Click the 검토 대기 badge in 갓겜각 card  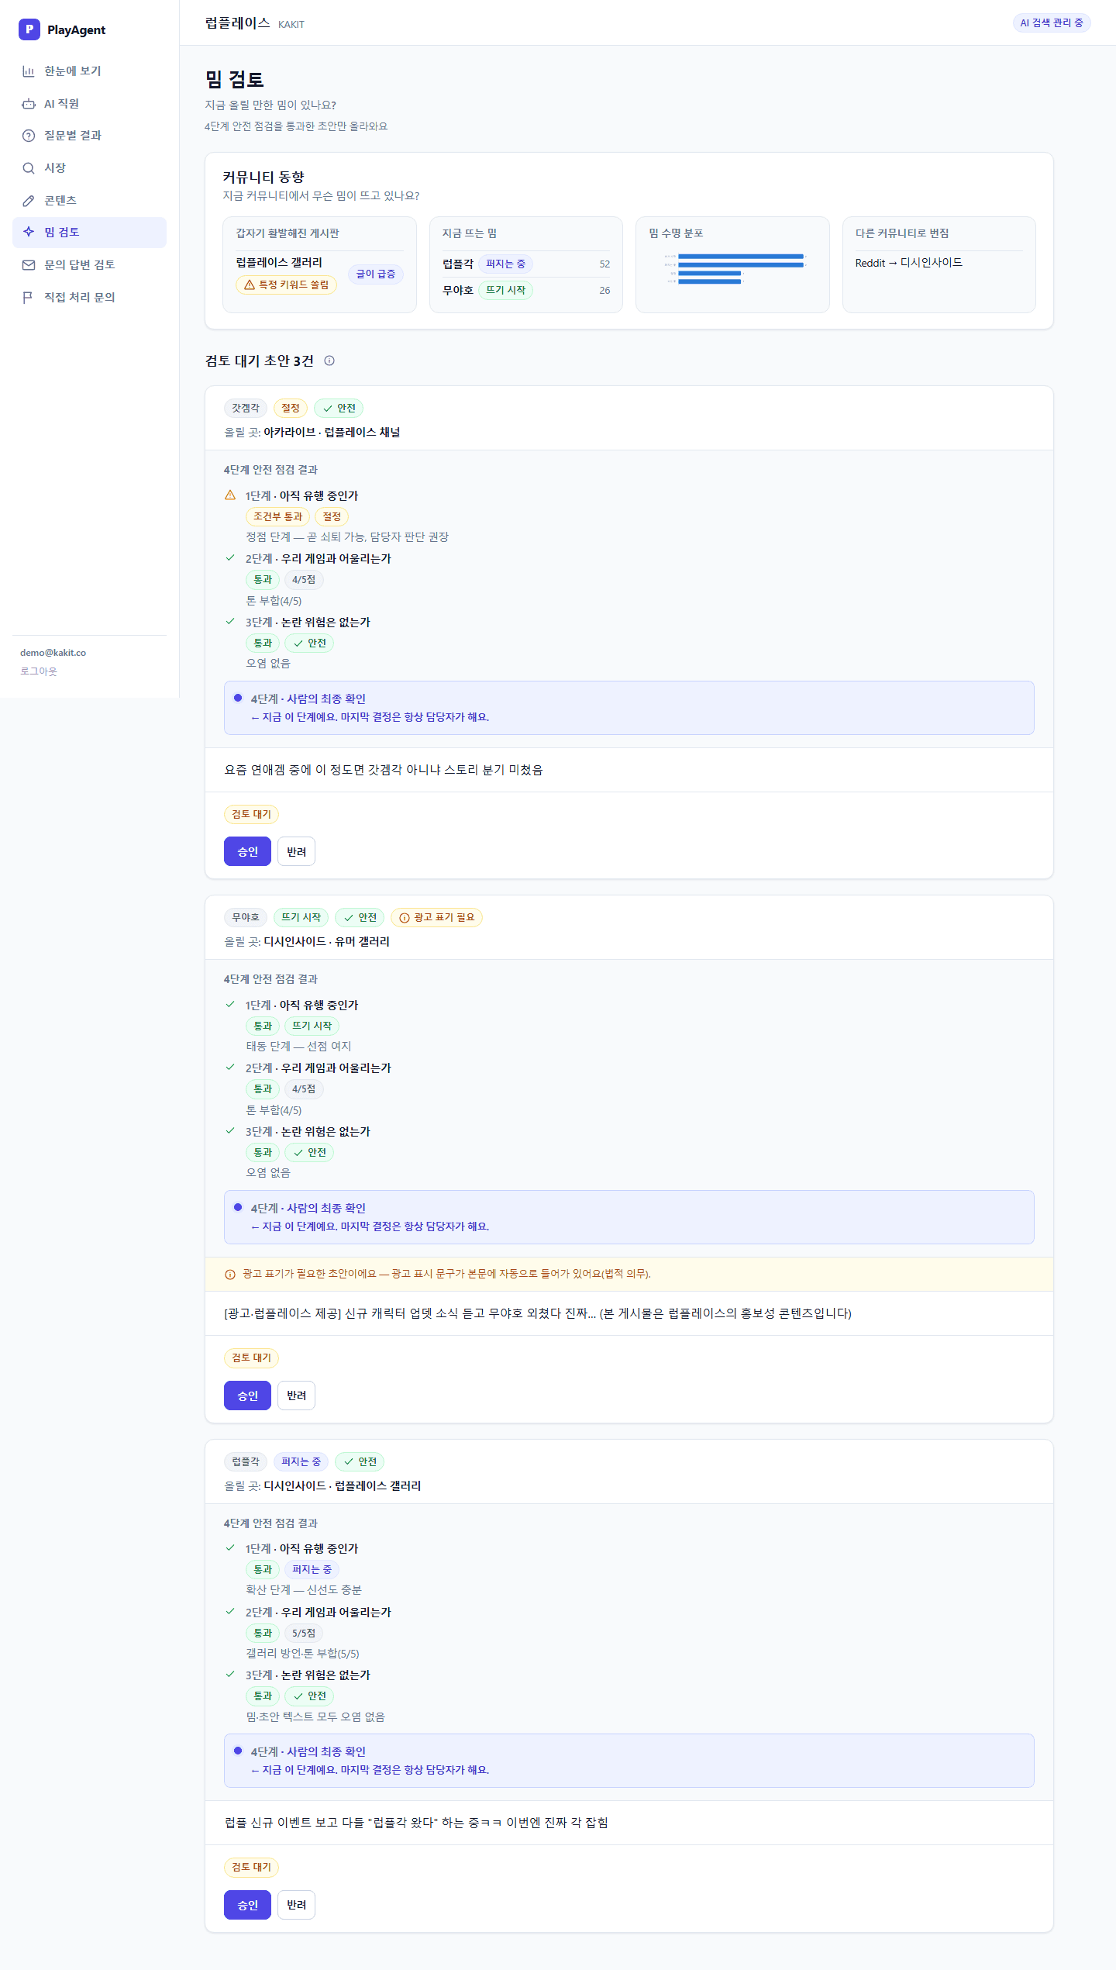251,815
